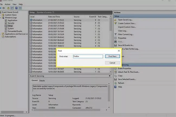Click the up one level toolbar icon

[8, 8]
